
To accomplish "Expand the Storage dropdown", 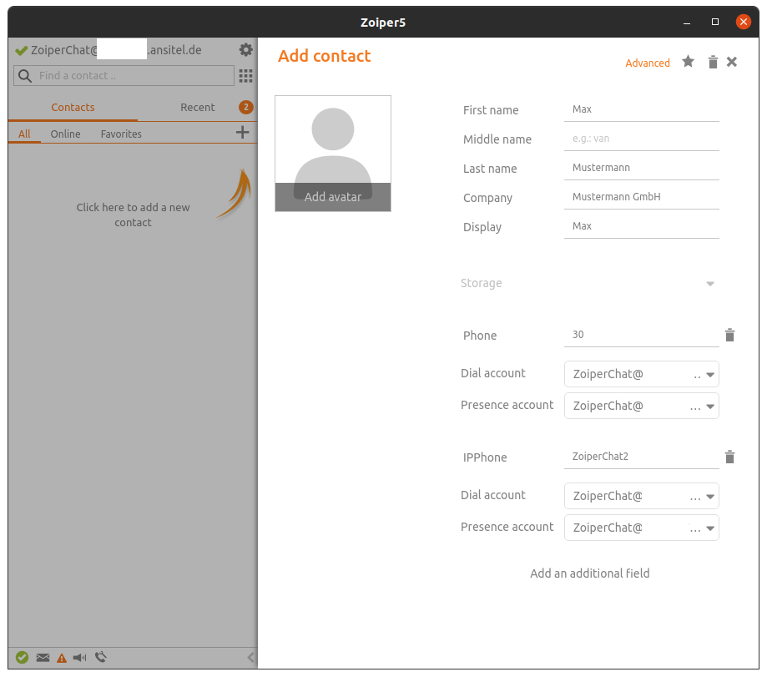I will [x=710, y=284].
